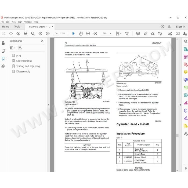The height and width of the screenshot is (188, 188).
Task: Click the scrollbar down arrow
Action: pos(177,171)
